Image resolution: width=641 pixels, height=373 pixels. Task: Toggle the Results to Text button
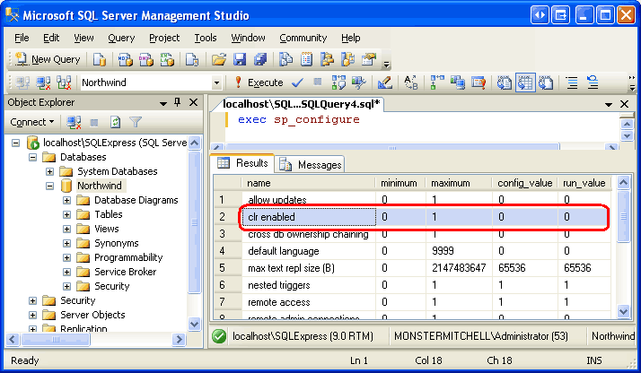point(505,82)
